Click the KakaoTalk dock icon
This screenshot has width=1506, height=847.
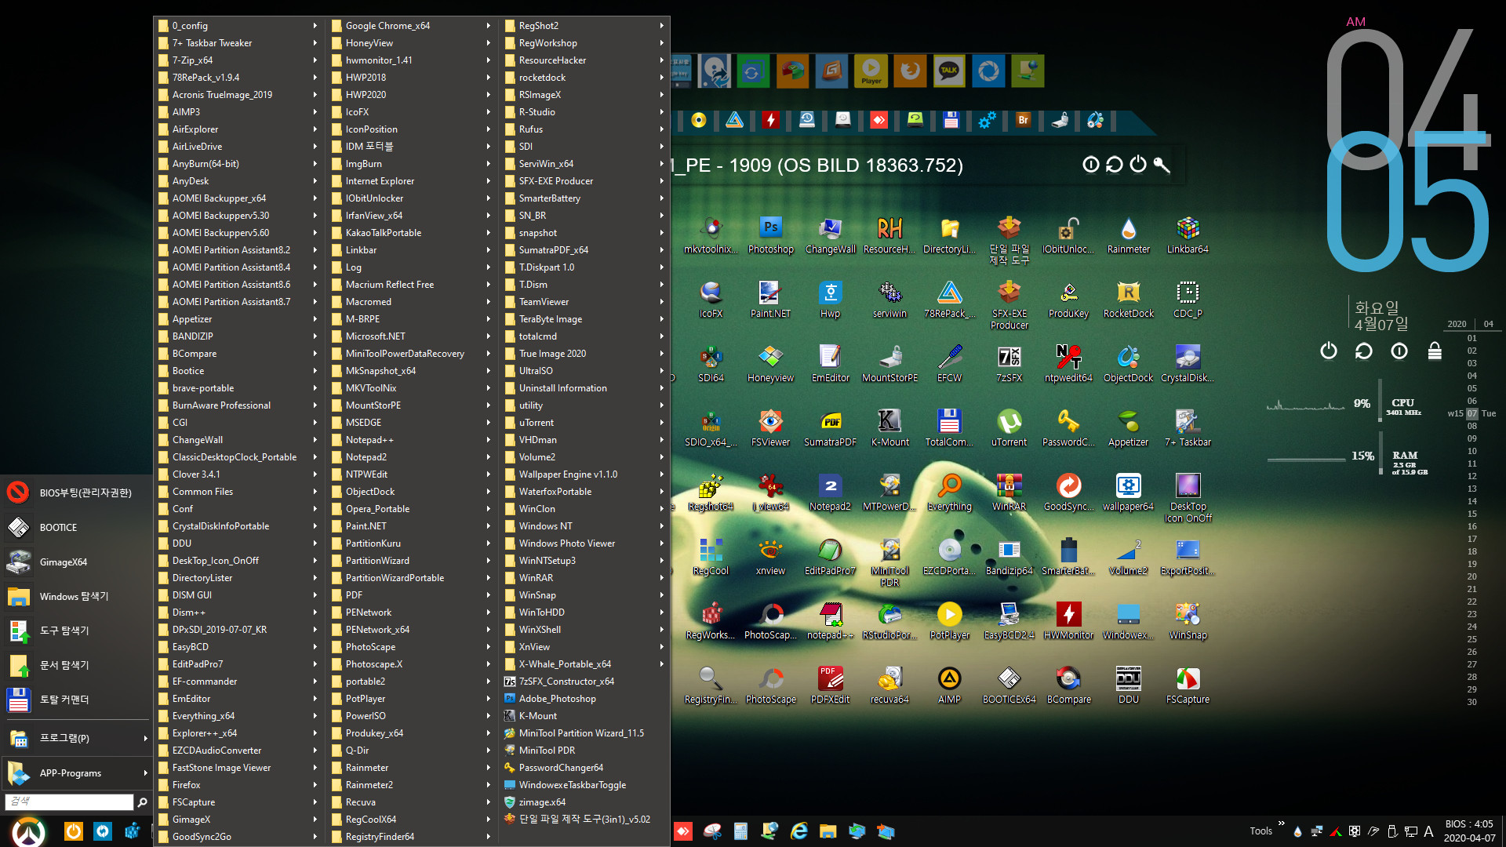(948, 71)
